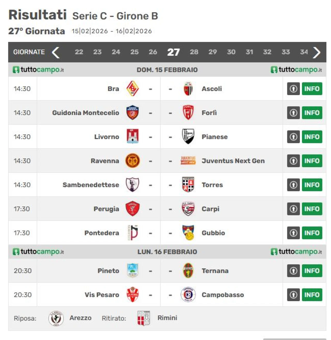Open INFO for Vis Pesaro vs Campobasso
The width and height of the screenshot is (331, 340).
pyautogui.click(x=312, y=295)
